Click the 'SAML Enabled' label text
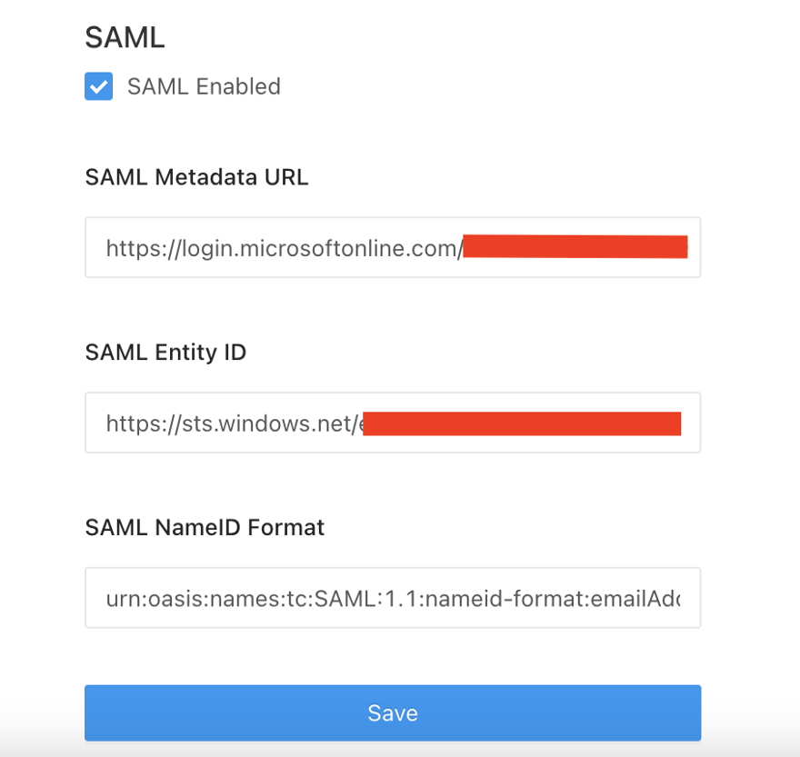 pyautogui.click(x=204, y=86)
